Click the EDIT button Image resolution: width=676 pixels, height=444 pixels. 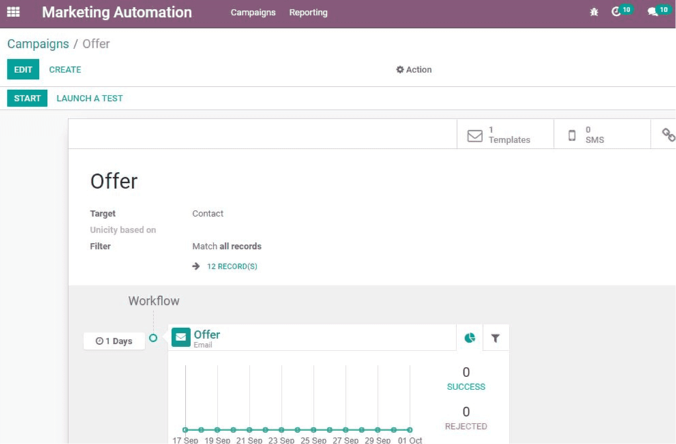23,70
